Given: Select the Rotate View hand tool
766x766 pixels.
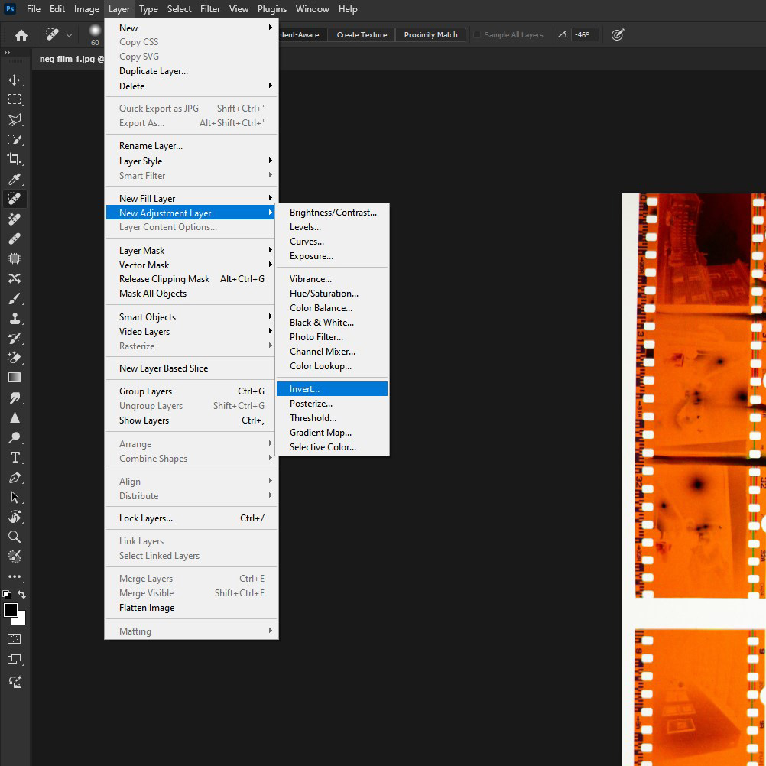Looking at the screenshot, I should tap(15, 517).
